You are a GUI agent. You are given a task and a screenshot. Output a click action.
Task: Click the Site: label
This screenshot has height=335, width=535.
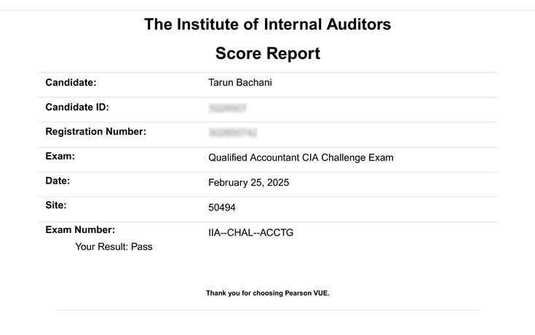pos(56,205)
